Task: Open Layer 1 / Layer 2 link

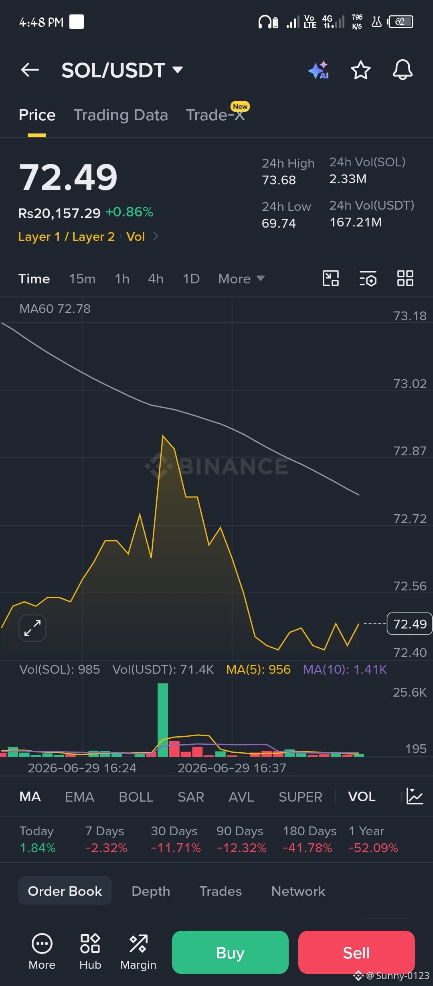Action: tap(67, 236)
